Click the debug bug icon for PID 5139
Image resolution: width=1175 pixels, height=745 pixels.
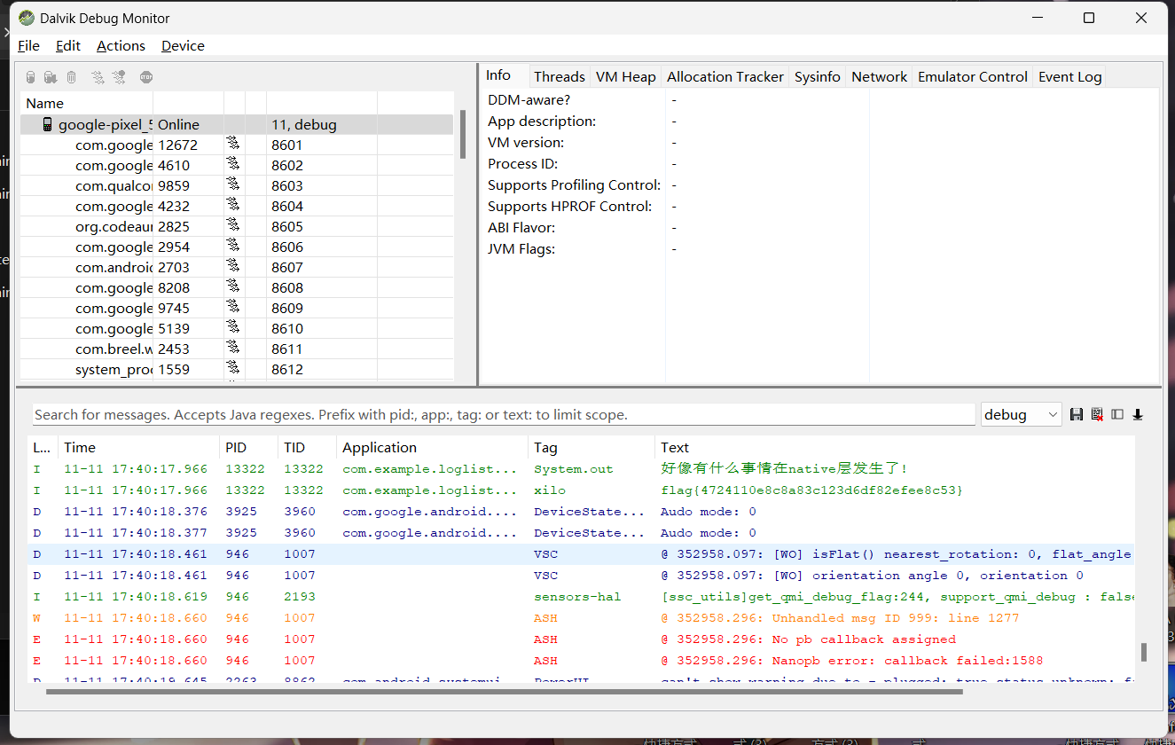(233, 328)
